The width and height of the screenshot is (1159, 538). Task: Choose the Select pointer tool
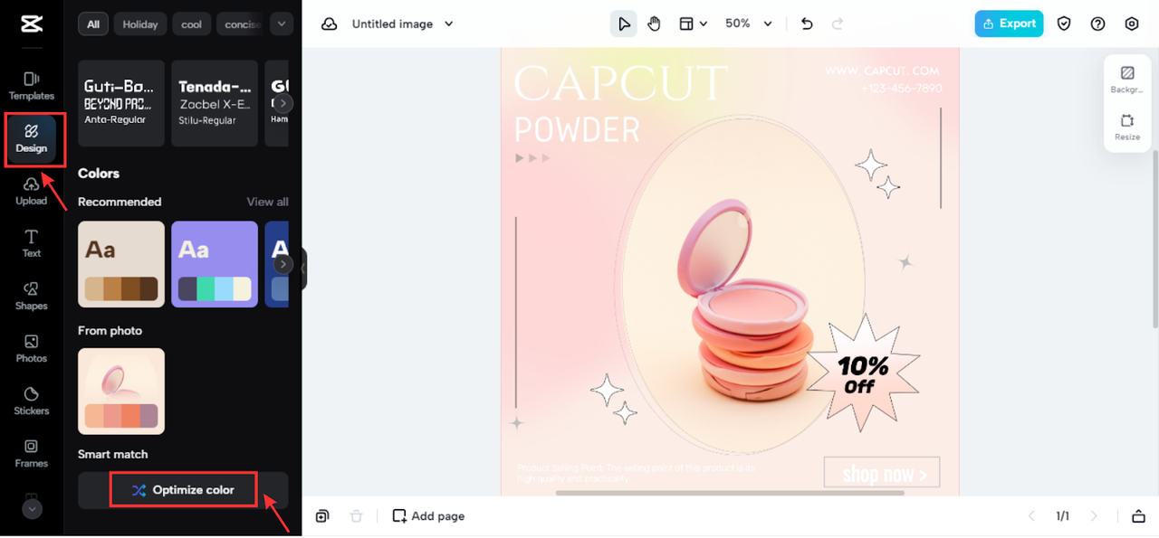click(x=623, y=24)
